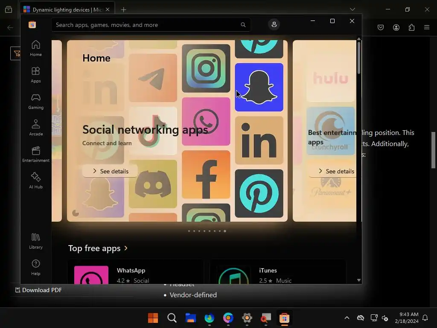Viewport: 437px width, 328px height.
Task: Open the Library in Store sidebar
Action: pyautogui.click(x=36, y=241)
